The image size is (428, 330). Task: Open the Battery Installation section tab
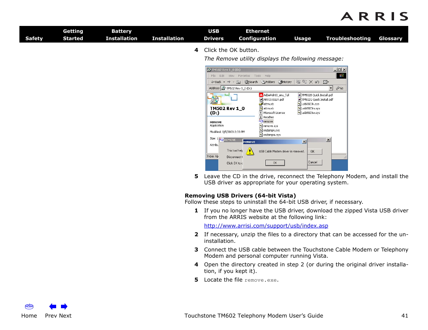[121, 35]
